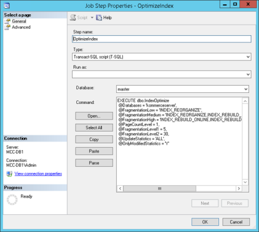Select the Advanced page icon
Image resolution: width=259 pixels, height=232 pixels.
click(7, 27)
